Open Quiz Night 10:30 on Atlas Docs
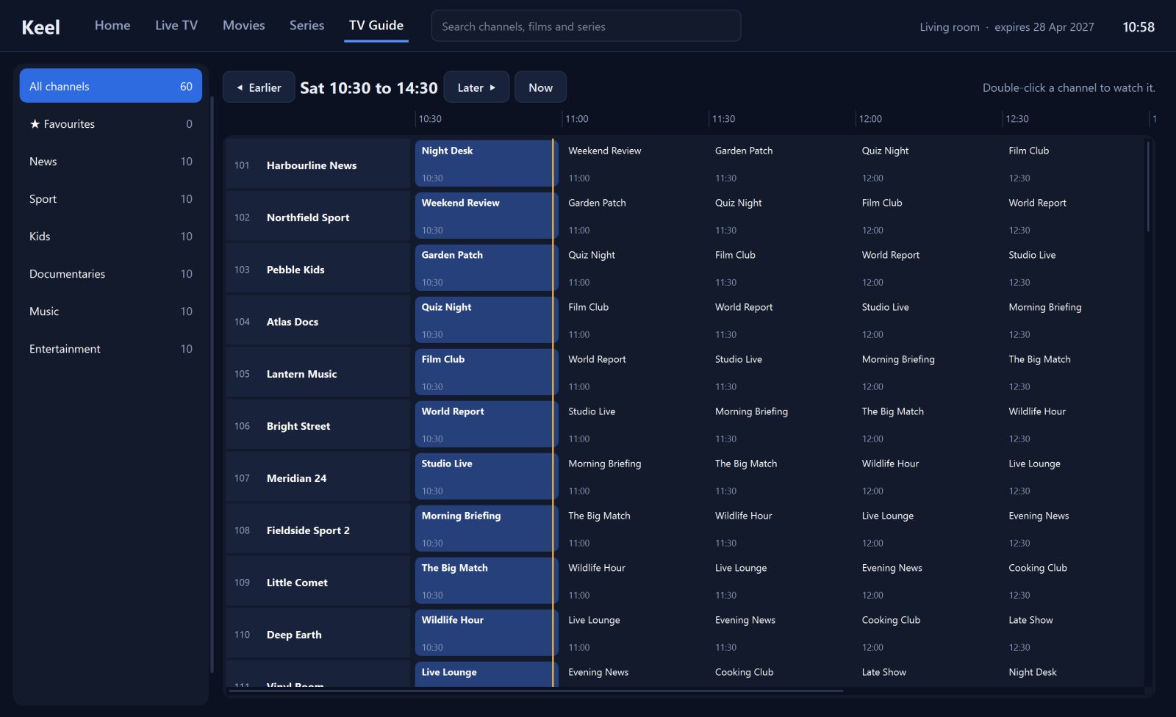Image resolution: width=1176 pixels, height=717 pixels. [x=487, y=320]
